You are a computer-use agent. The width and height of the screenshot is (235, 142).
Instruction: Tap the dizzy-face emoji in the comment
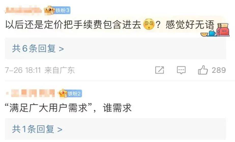[x=149, y=24]
